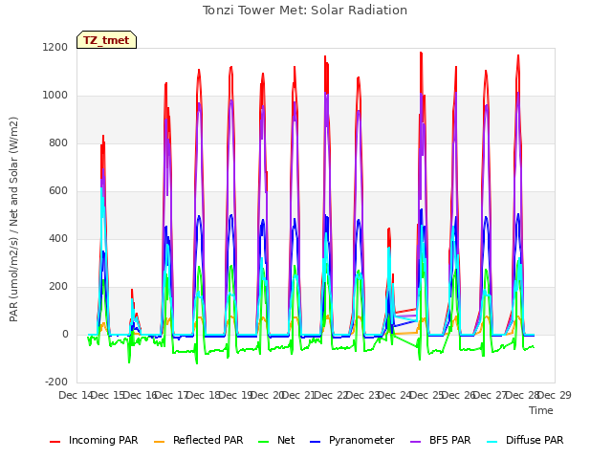Click the 0 y-axis tick label

click(x=65, y=334)
